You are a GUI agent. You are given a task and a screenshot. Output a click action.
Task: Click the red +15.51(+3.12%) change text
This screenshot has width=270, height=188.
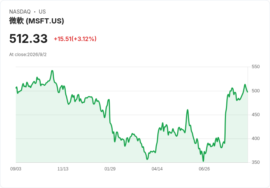[75, 39]
